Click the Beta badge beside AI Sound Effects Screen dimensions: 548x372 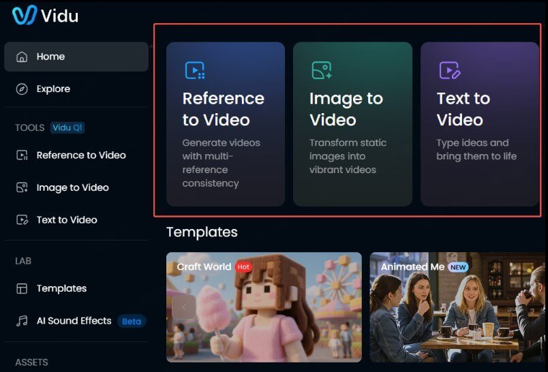[x=132, y=321]
